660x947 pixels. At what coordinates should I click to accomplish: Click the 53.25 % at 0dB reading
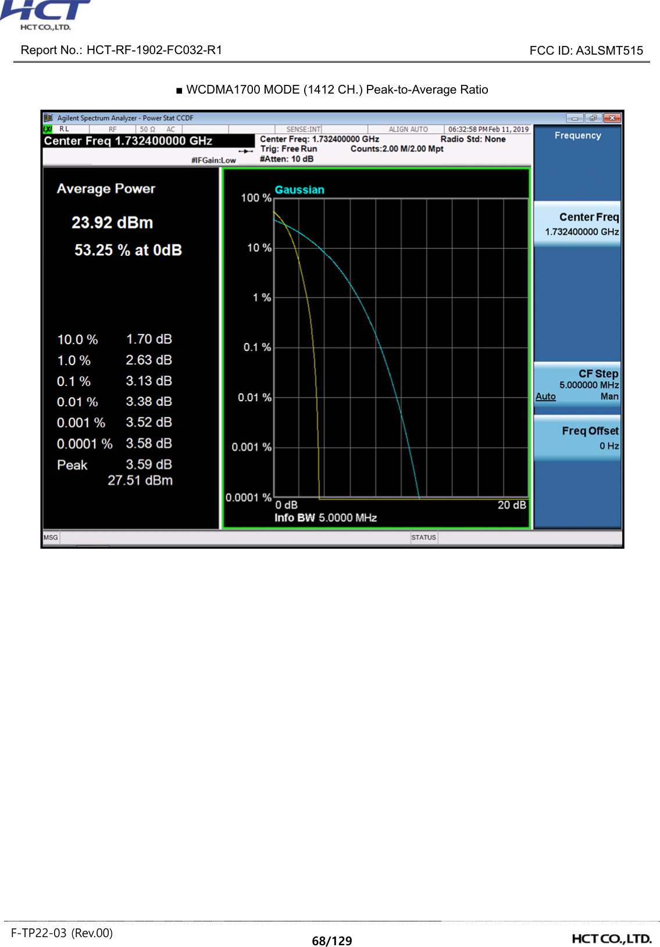[x=128, y=250]
